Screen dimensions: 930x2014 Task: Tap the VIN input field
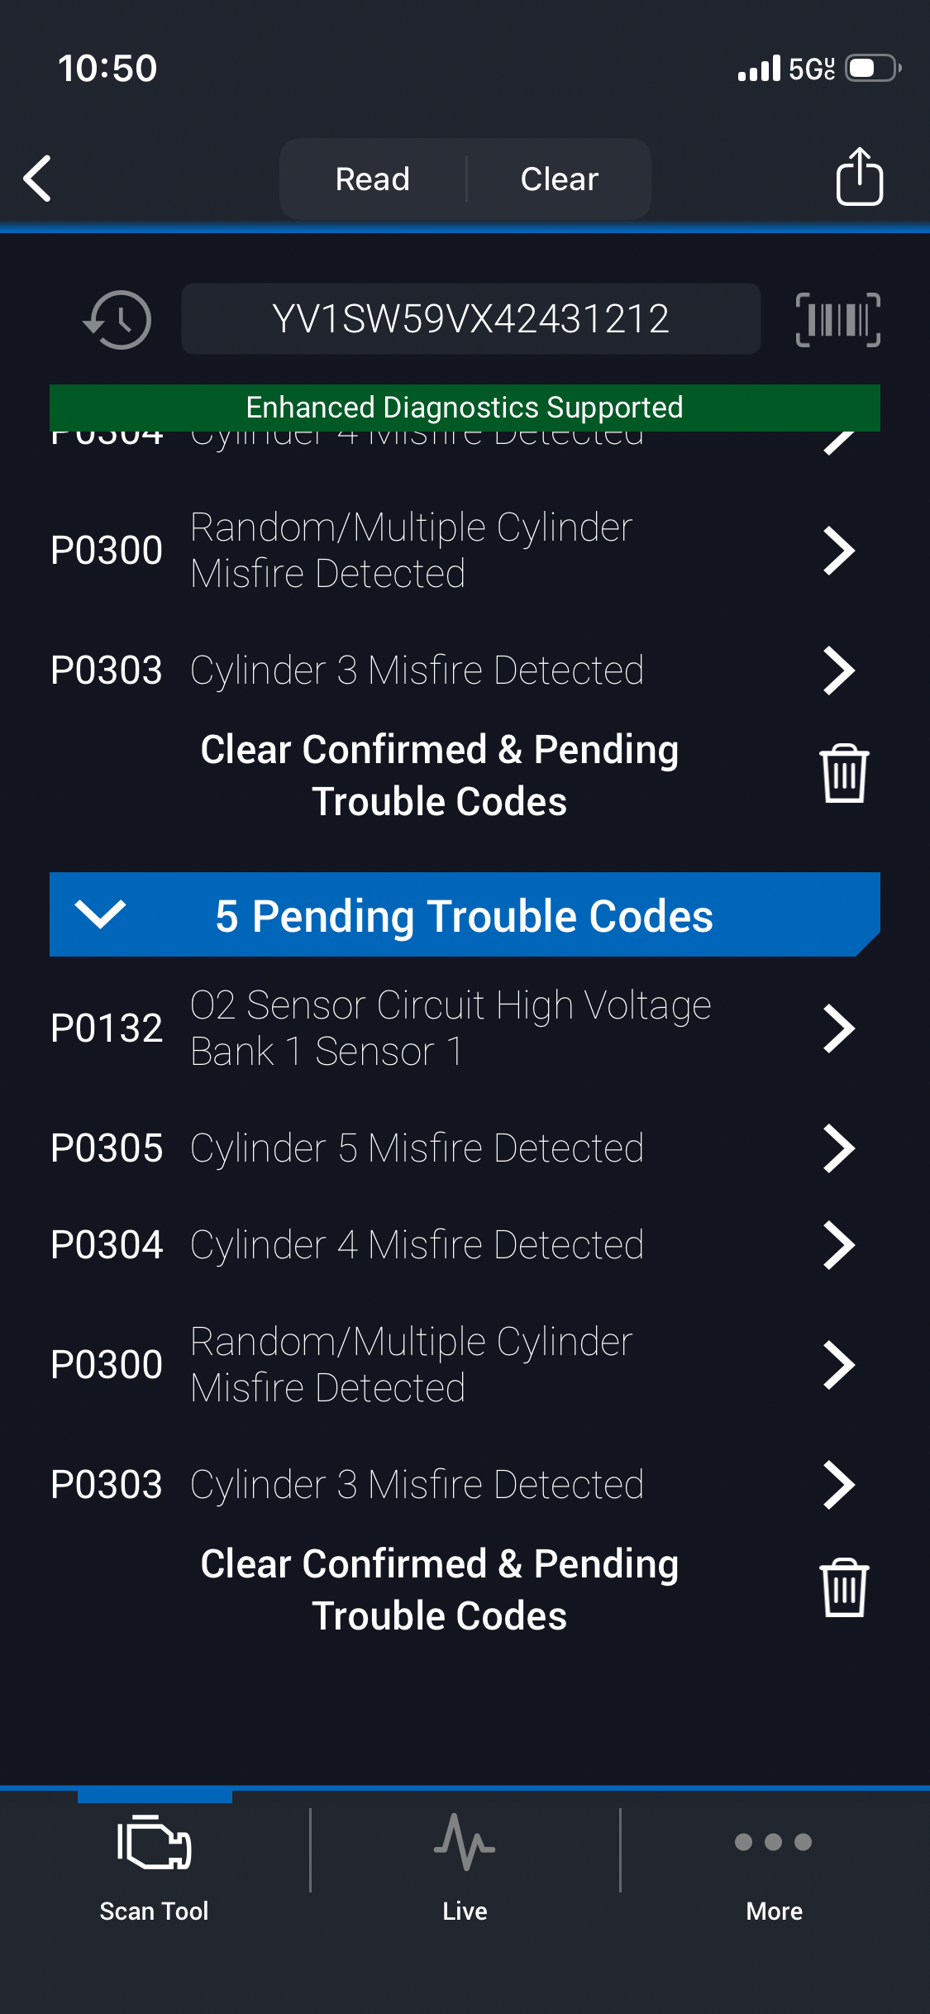(470, 319)
